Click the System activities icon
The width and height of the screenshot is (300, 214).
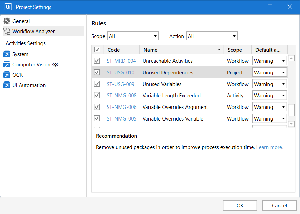[x=7, y=54]
